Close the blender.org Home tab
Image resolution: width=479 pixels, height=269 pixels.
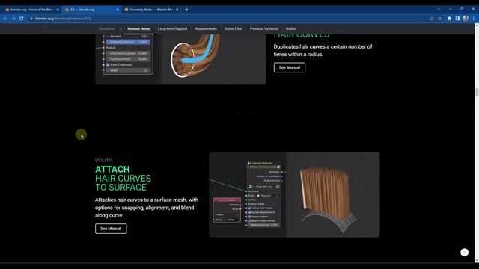coord(58,10)
